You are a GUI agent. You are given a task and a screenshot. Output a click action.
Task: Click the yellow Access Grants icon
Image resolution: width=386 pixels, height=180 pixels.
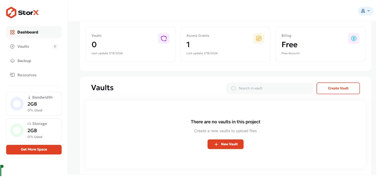(259, 39)
